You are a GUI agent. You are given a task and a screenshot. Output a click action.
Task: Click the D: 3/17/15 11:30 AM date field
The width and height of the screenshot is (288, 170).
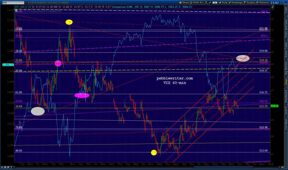pos(45,7)
